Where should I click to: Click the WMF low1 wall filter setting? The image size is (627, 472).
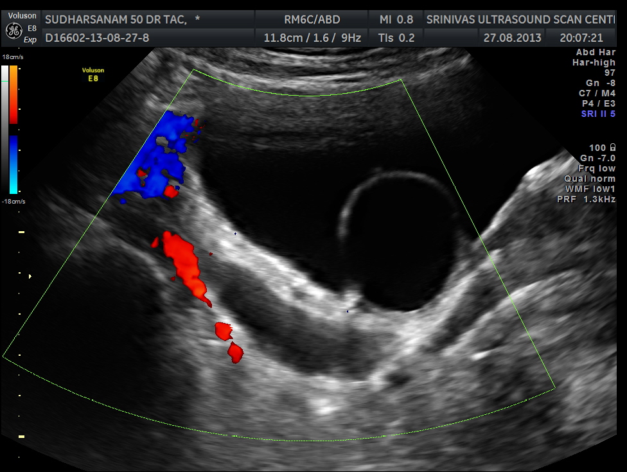(x=589, y=189)
